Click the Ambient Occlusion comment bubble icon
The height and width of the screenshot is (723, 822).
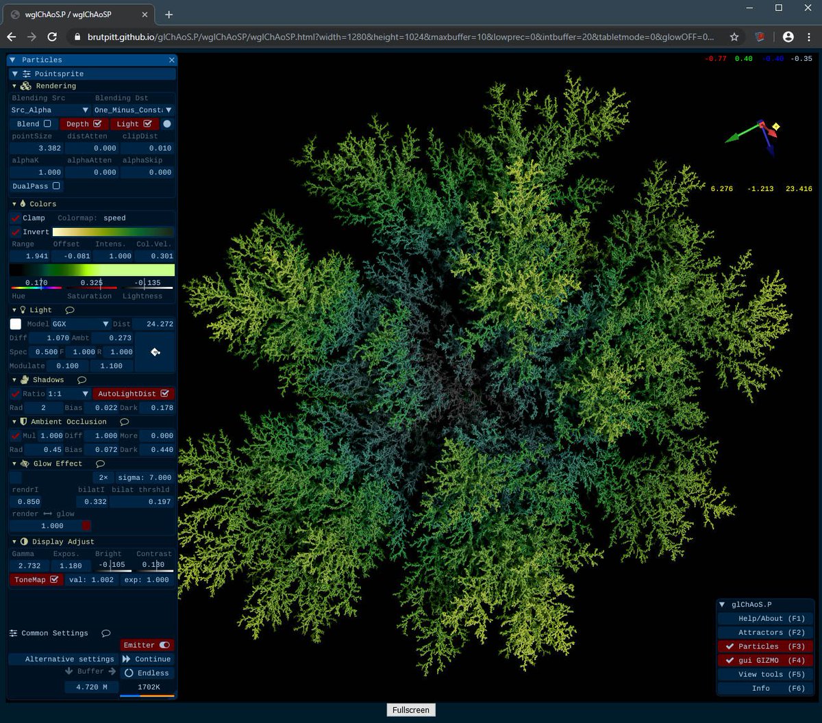[125, 422]
